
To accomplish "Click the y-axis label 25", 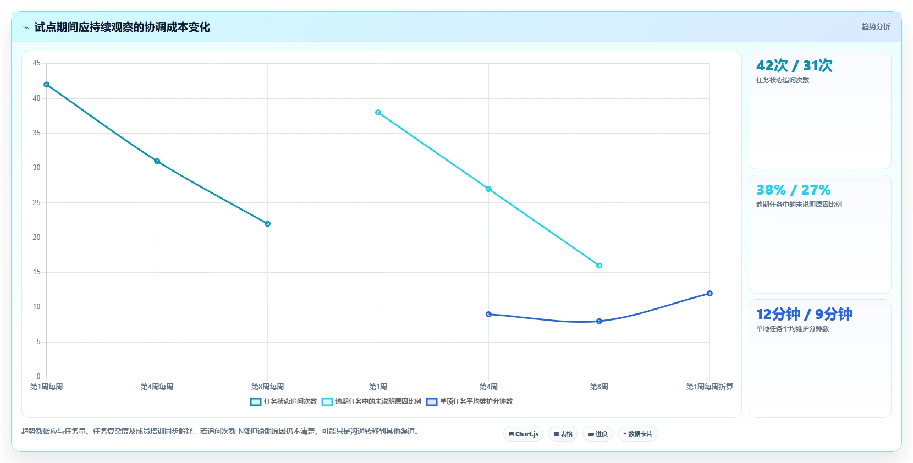I will pos(36,203).
